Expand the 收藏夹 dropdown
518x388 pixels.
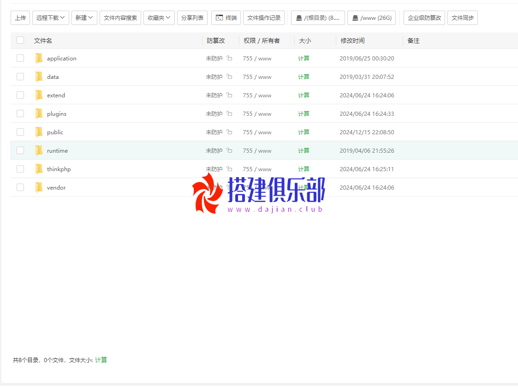click(159, 18)
